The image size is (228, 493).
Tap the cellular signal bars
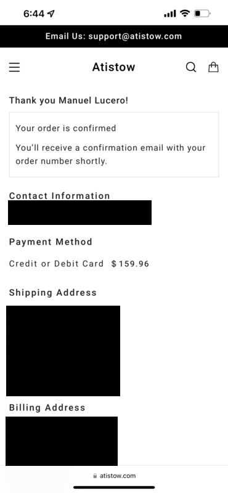[x=170, y=14]
